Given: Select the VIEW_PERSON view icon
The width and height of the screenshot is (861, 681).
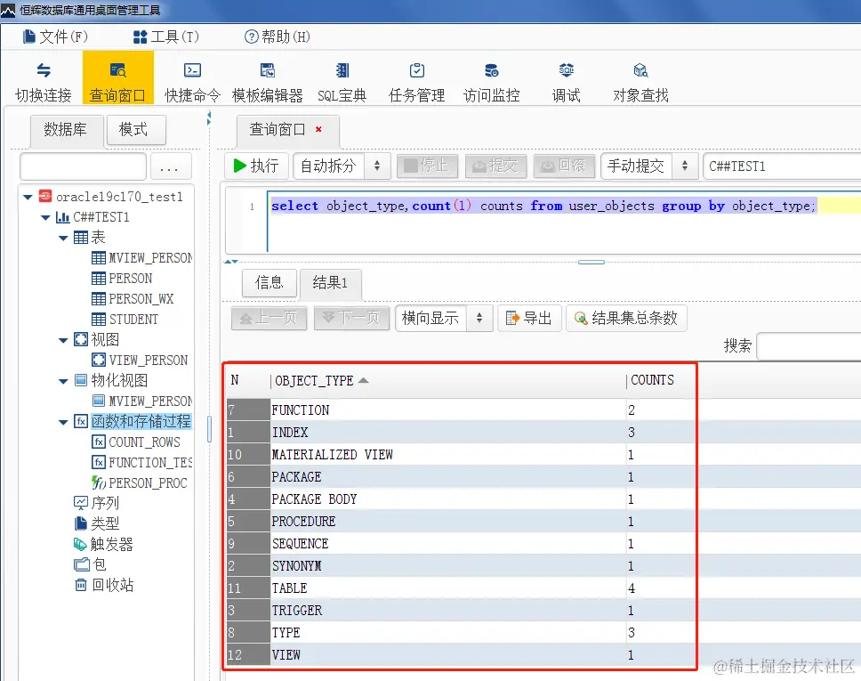Looking at the screenshot, I should (x=99, y=360).
